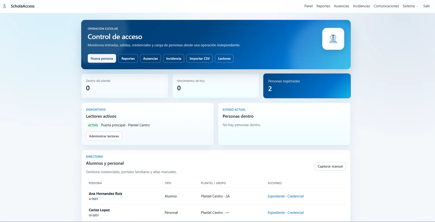Click the ScholaAccess brand name
Screen dimensions: 435x222
[23, 6]
